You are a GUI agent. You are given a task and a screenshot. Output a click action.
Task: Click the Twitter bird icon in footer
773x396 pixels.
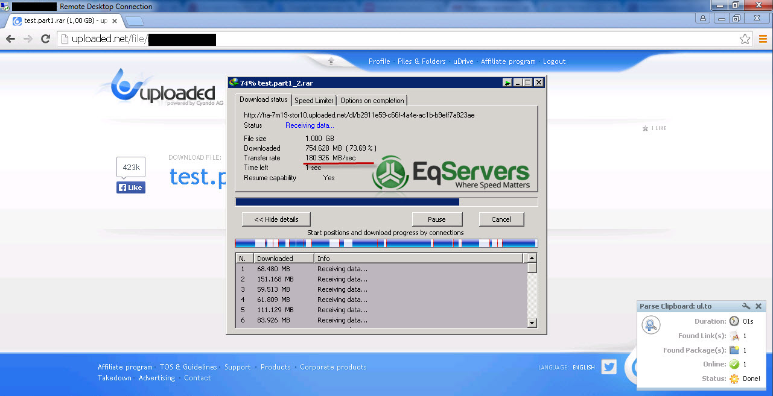[609, 366]
